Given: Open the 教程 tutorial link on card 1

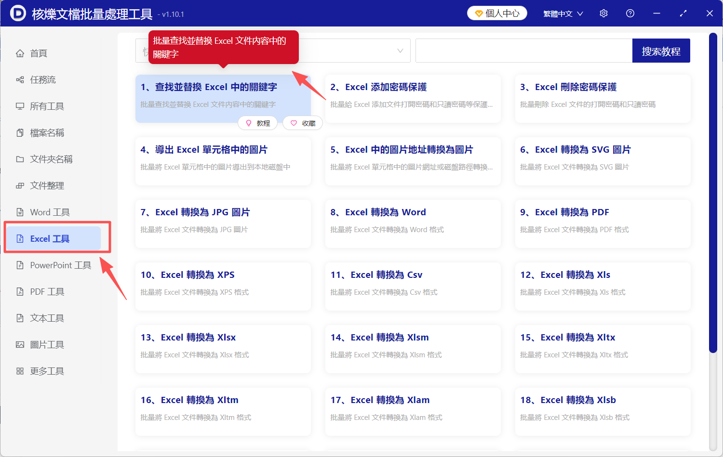Looking at the screenshot, I should [258, 123].
